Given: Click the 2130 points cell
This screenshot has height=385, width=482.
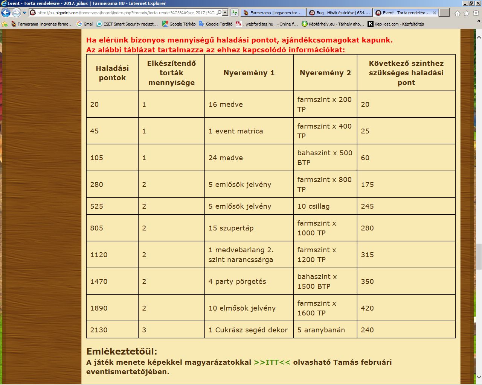Looking at the screenshot, I should (112, 330).
